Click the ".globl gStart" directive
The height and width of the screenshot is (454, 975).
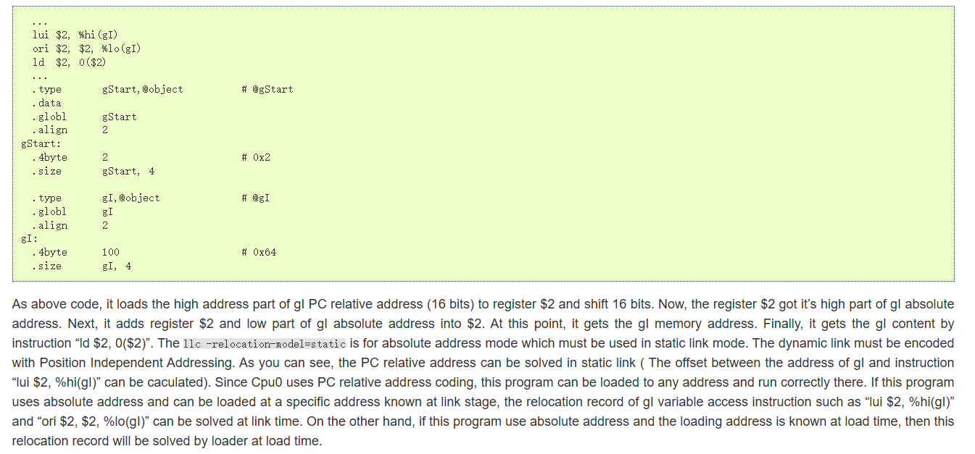pos(84,117)
